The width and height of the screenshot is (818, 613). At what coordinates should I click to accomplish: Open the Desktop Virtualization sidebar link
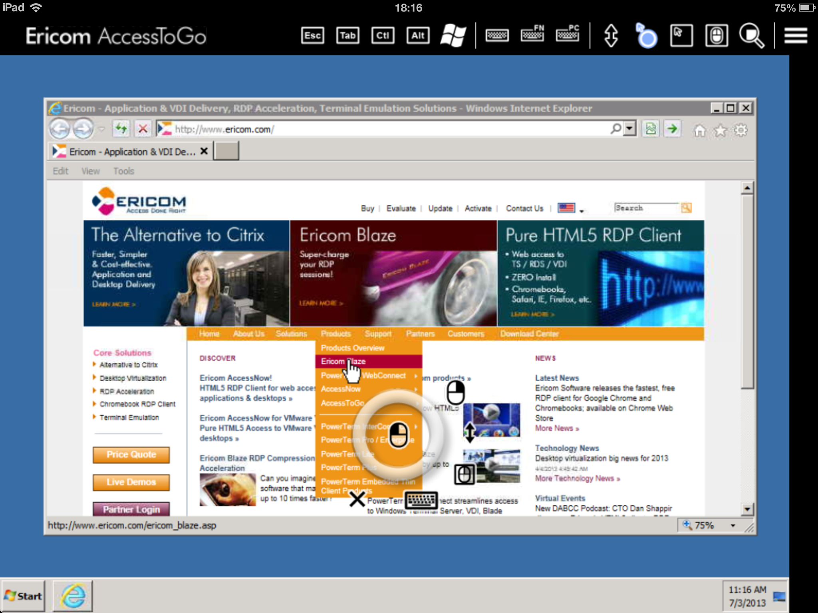pos(133,378)
